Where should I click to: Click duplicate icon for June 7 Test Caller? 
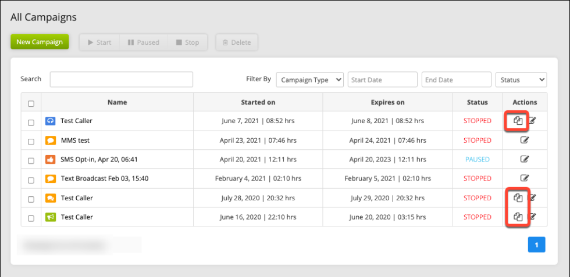point(518,121)
